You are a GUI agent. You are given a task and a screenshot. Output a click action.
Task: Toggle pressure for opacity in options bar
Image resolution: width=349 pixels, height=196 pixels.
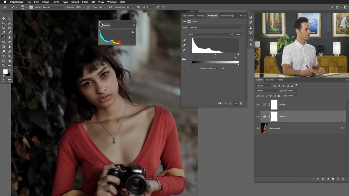(x=88, y=7)
